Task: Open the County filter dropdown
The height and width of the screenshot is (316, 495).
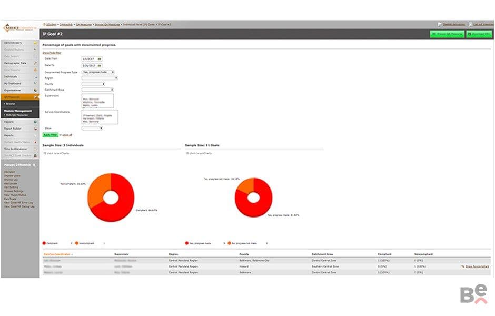Action: [x=93, y=84]
